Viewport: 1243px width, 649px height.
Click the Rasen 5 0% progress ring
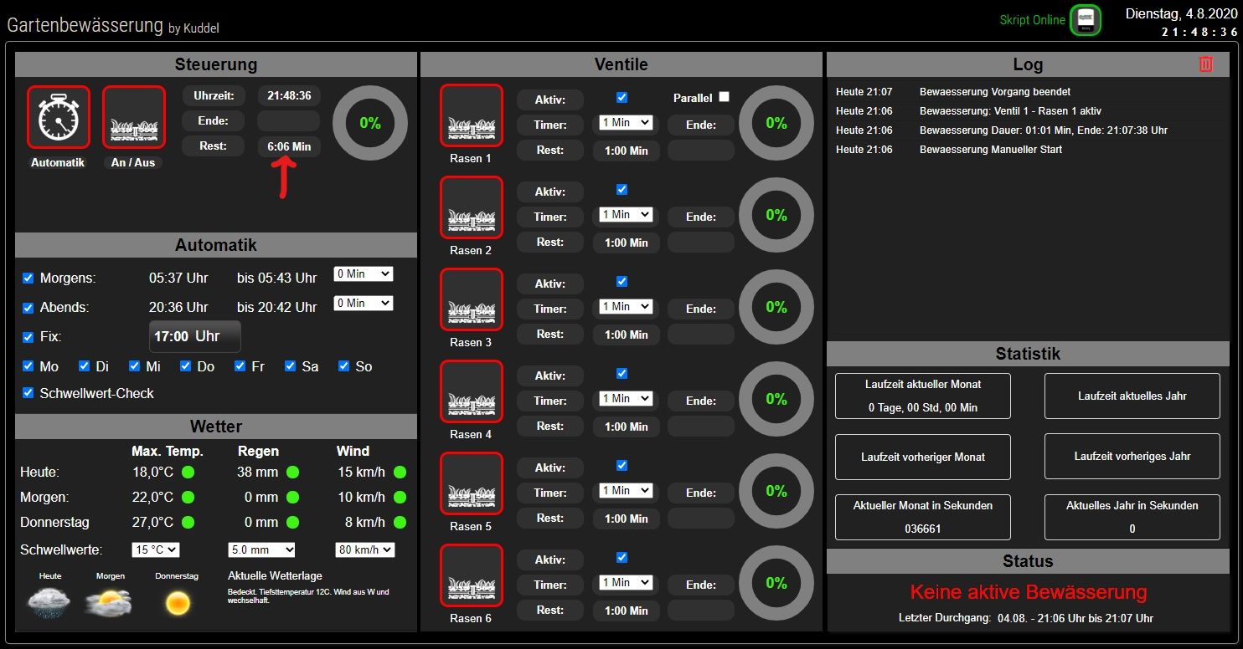click(776, 491)
